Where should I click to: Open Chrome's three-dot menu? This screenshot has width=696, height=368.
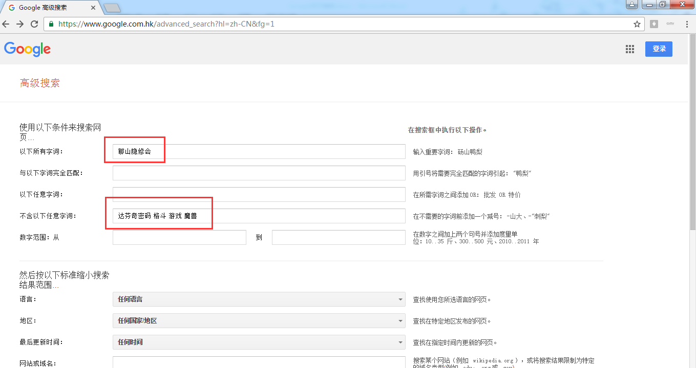tap(686, 24)
